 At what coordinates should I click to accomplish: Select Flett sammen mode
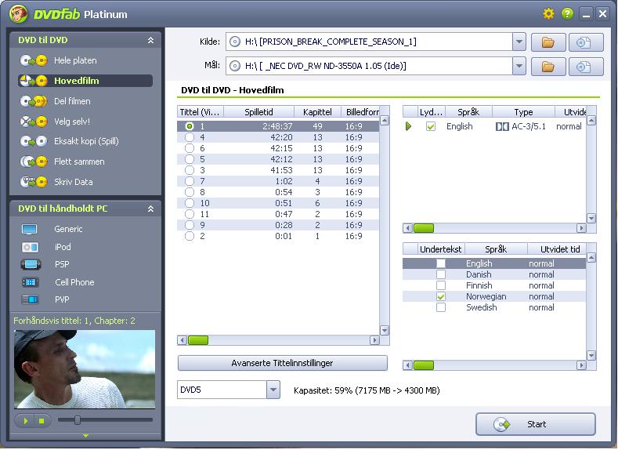(x=79, y=161)
